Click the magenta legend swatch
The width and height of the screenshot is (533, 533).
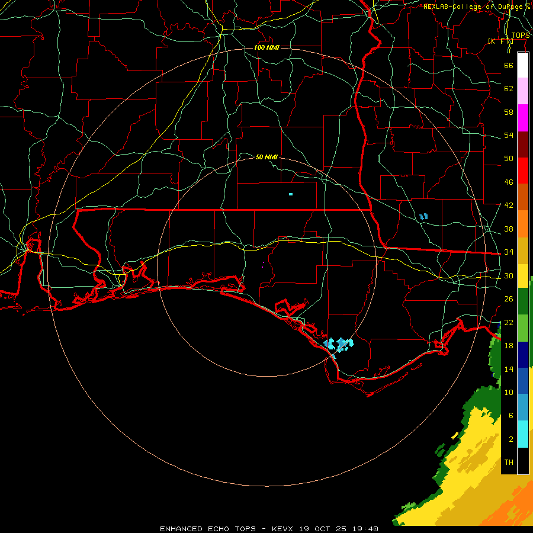(523, 118)
